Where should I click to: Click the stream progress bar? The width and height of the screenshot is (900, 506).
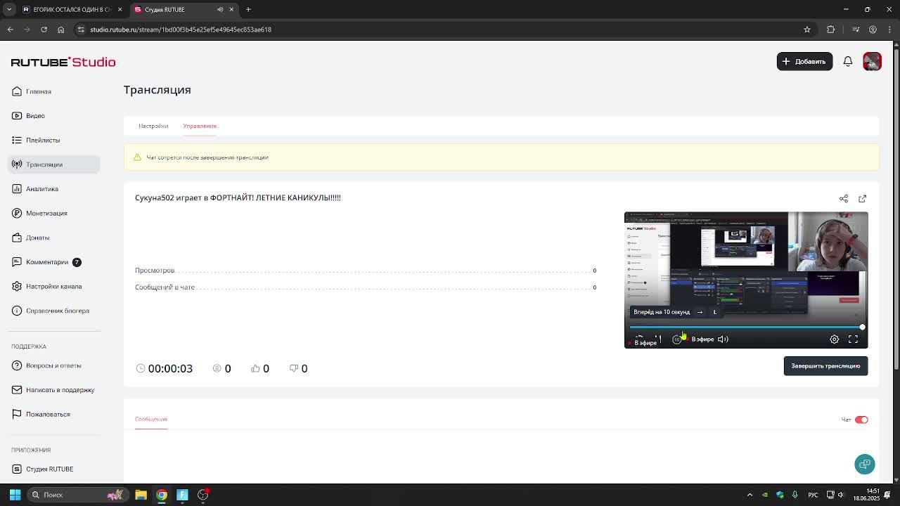[746, 327]
